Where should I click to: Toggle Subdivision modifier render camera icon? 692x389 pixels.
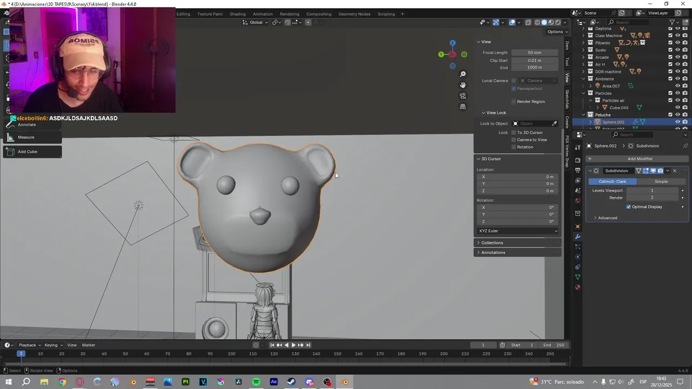coord(660,171)
